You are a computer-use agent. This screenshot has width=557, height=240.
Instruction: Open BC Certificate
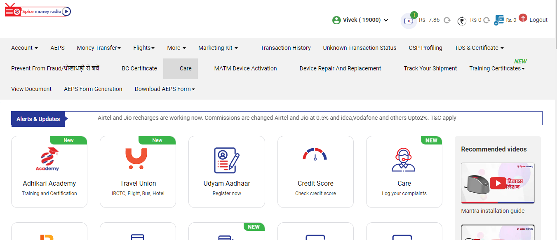(x=139, y=68)
